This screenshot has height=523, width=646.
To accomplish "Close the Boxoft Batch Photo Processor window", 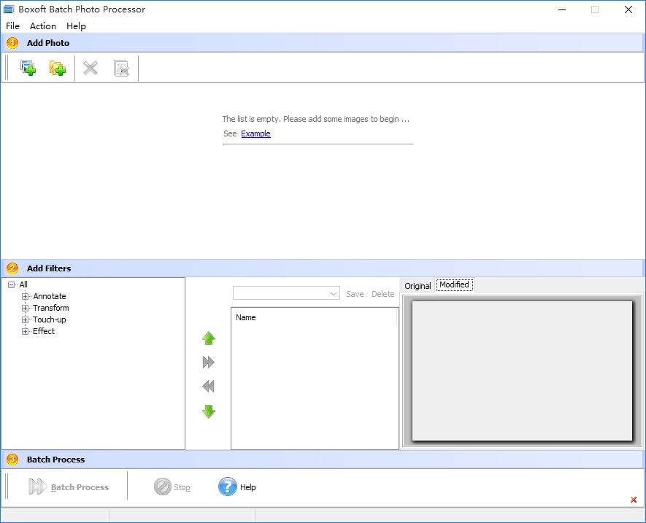I will pos(628,9).
